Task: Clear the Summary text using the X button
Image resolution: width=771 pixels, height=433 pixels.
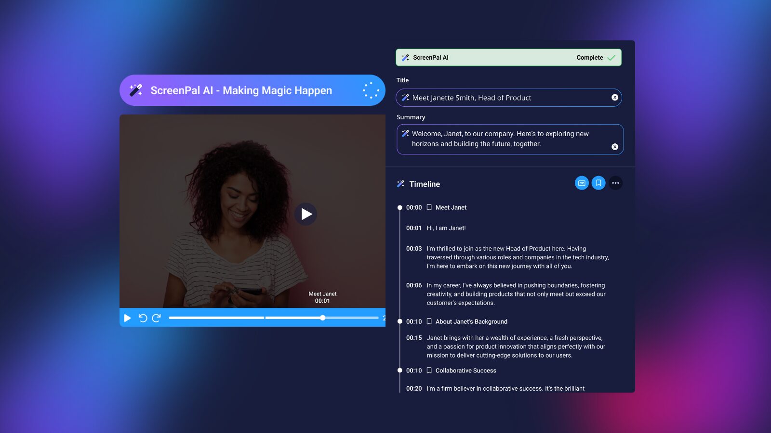Action: coord(614,147)
